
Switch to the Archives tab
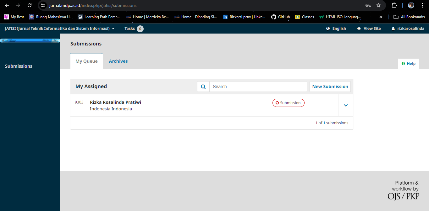click(118, 61)
